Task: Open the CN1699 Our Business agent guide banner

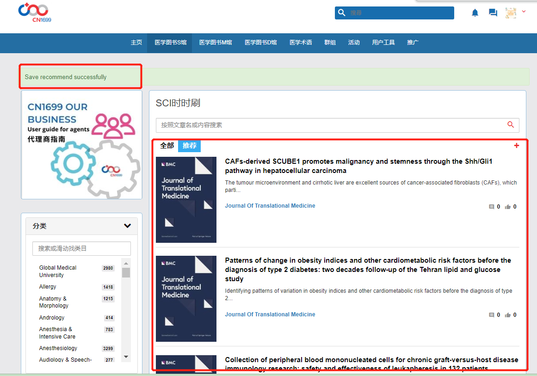Action: [81, 144]
